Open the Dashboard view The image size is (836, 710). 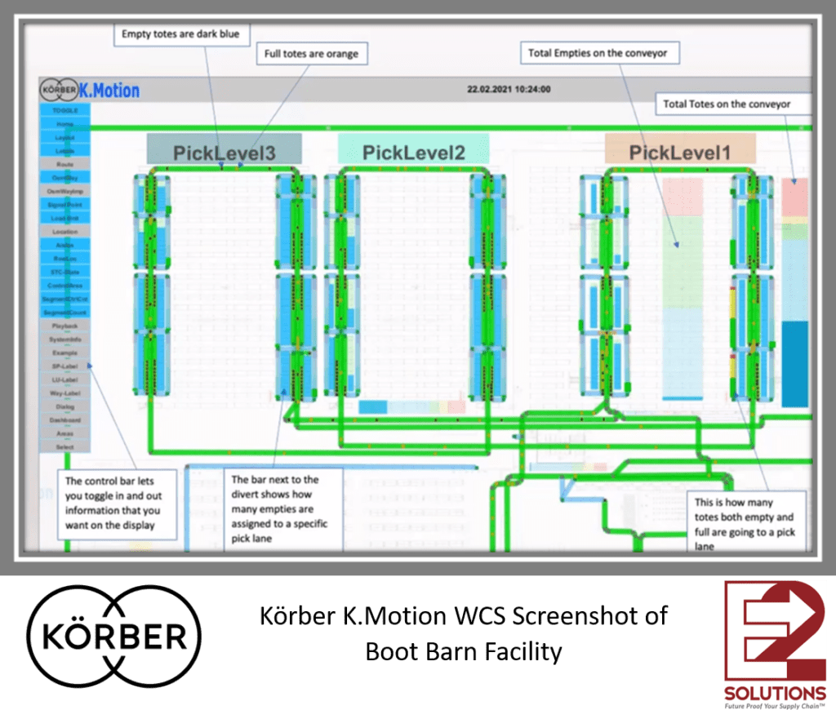65,419
